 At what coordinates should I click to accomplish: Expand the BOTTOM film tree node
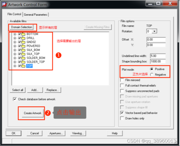[15, 34]
